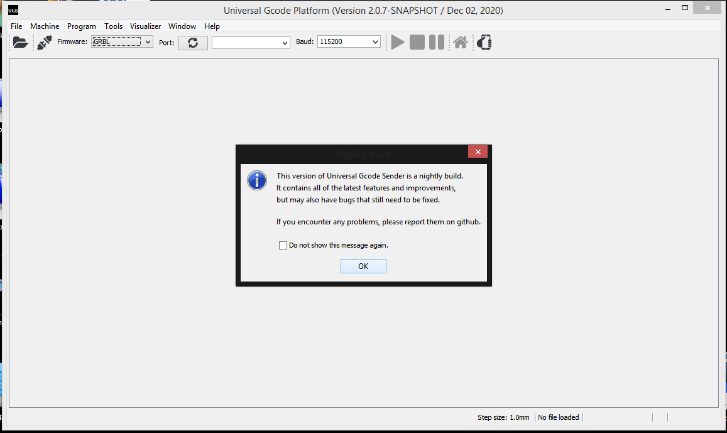Open the Program menu

[82, 26]
